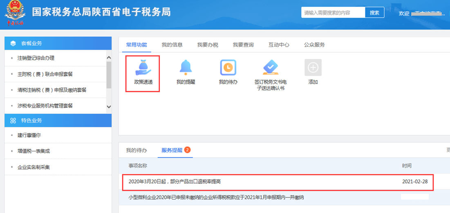Screen dimensions: 450x213
Task: Open the 政策速递 money bag icon
Action: pyautogui.click(x=143, y=68)
